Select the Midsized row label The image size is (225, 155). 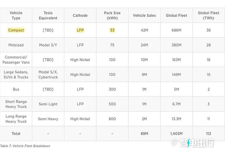pyautogui.click(x=16, y=45)
